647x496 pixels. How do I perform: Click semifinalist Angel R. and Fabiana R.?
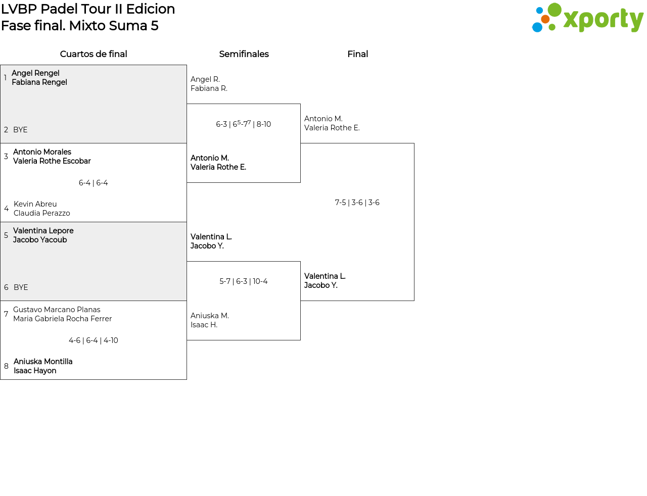[x=209, y=84]
